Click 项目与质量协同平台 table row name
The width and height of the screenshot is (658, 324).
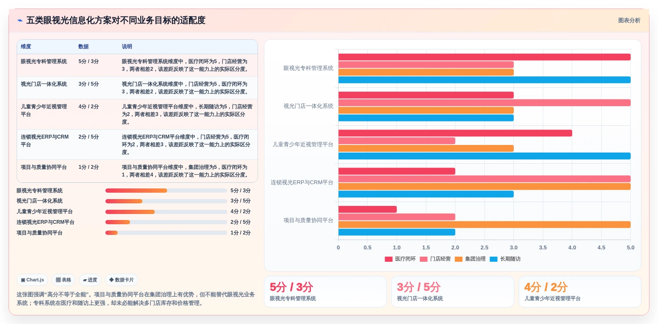click(x=44, y=167)
